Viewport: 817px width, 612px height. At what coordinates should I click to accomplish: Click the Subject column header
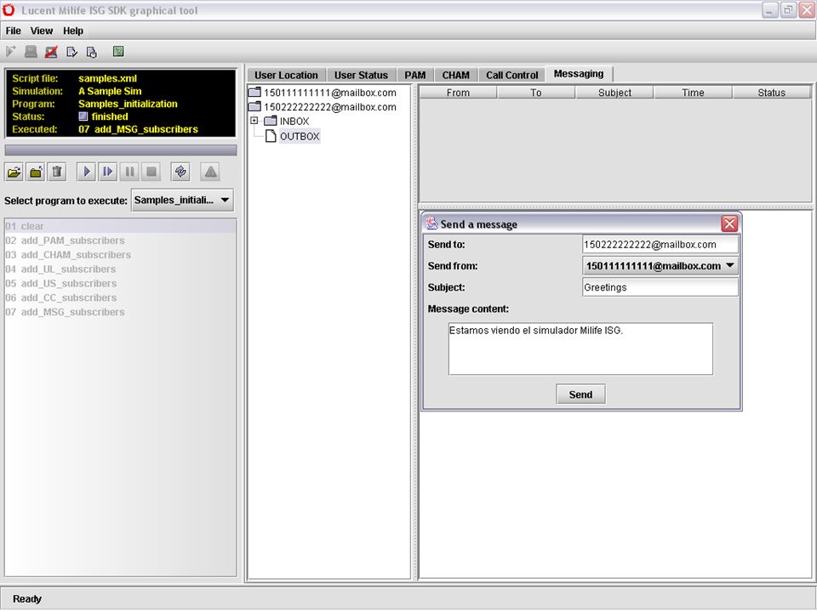pos(614,93)
